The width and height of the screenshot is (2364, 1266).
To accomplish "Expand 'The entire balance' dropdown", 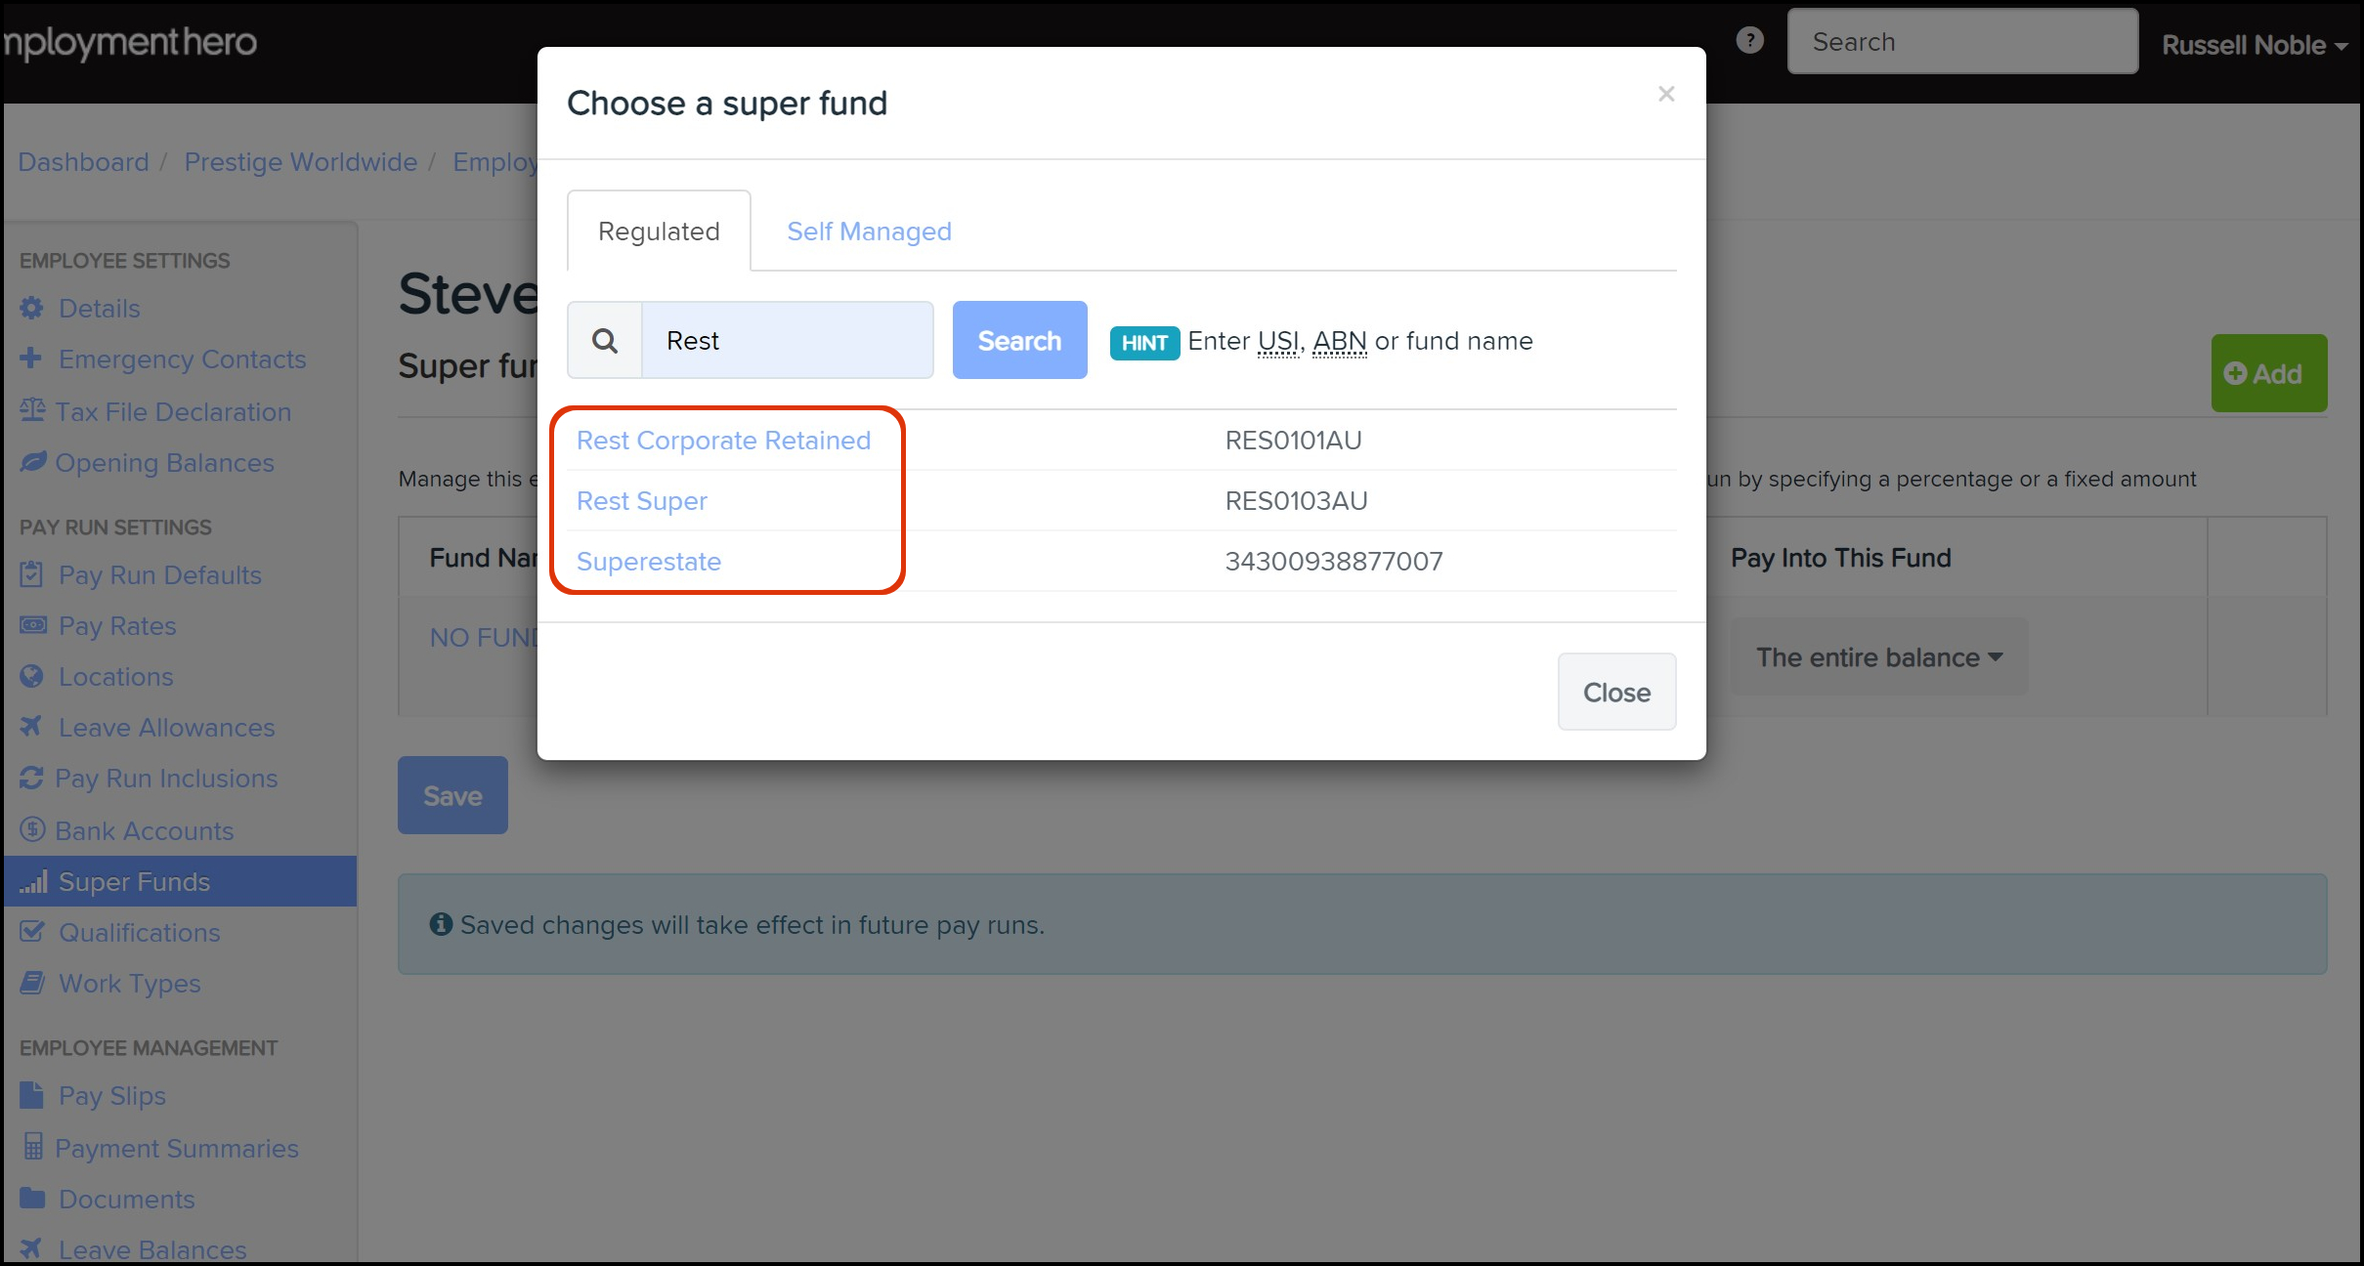I will 1878,657.
